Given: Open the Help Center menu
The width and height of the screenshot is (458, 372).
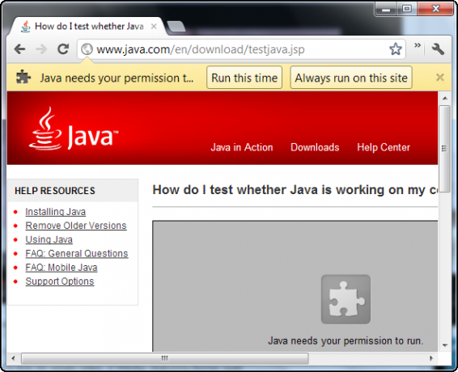Looking at the screenshot, I should point(384,147).
